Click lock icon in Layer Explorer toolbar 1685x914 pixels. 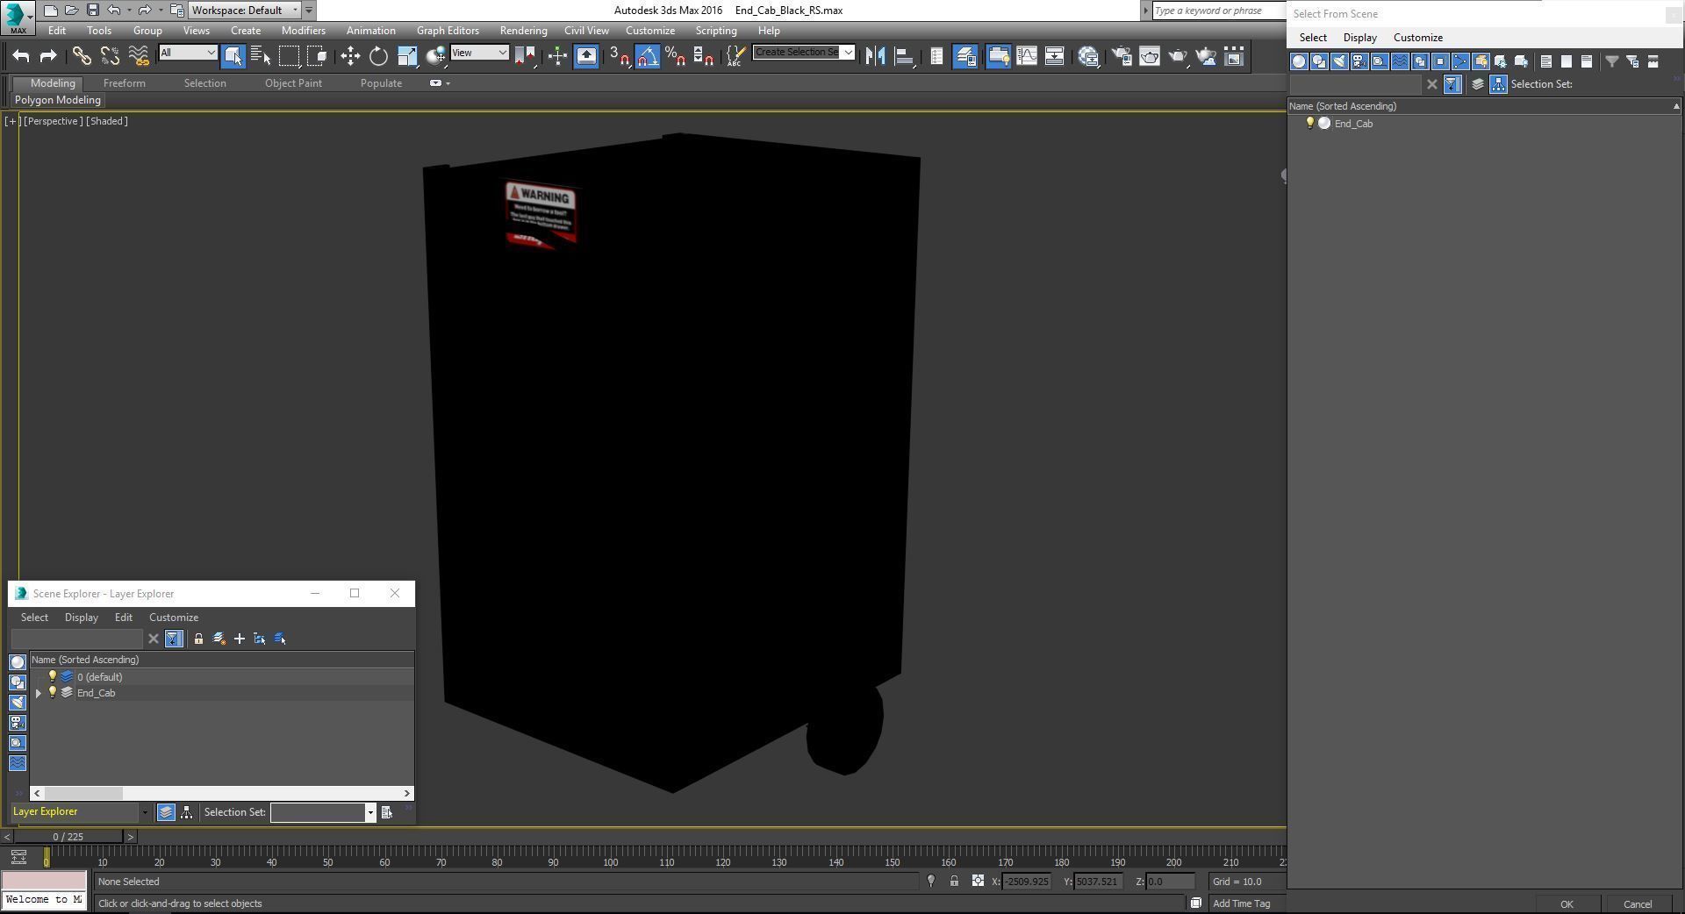point(198,639)
